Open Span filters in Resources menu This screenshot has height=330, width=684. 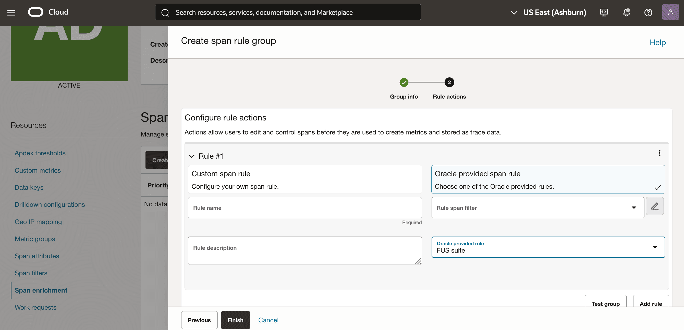tap(31, 273)
